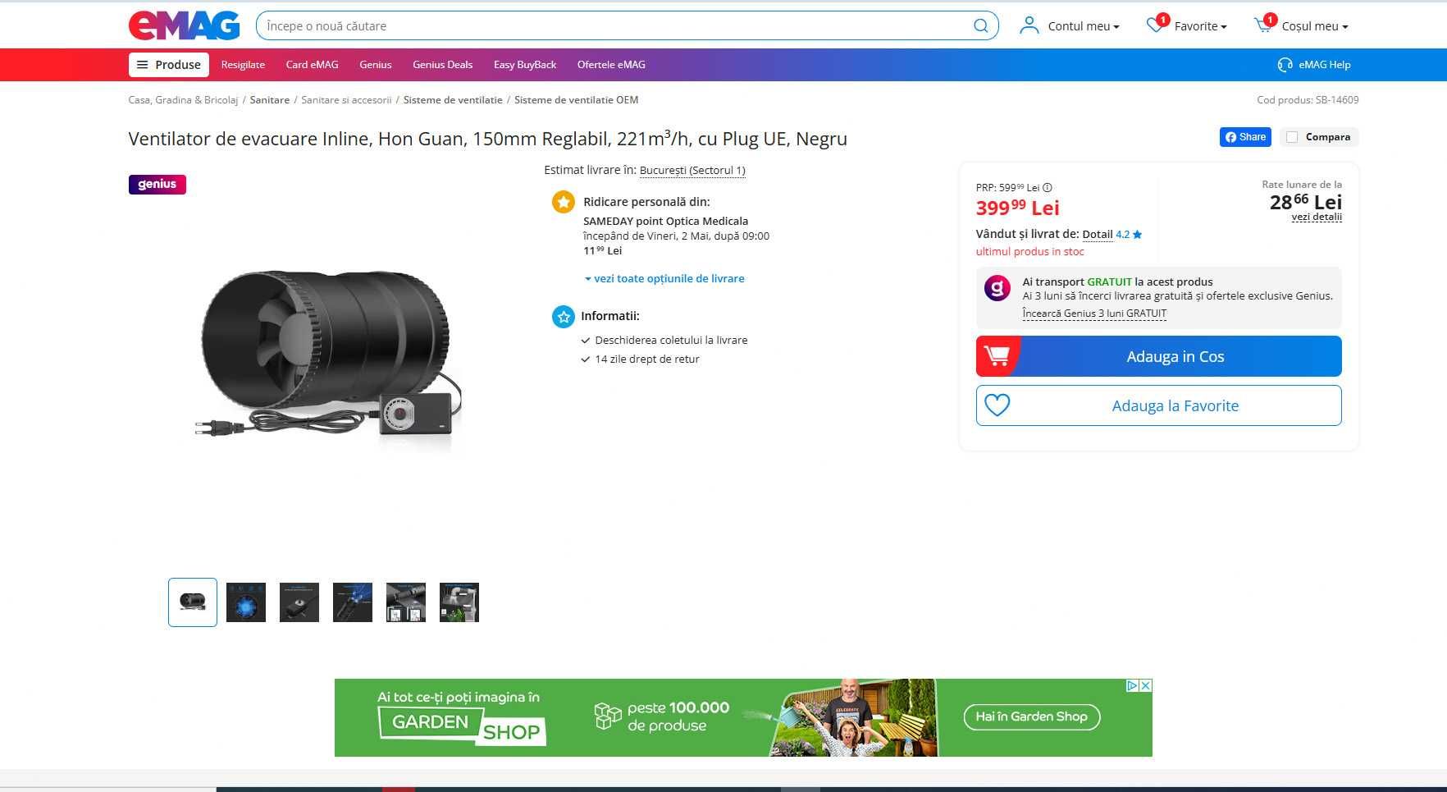Open the Contul meu dropdown
Screen dimensions: 1447x792
pos(1084,26)
